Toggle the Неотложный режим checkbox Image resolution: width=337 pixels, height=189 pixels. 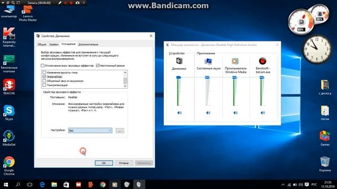(x=97, y=65)
